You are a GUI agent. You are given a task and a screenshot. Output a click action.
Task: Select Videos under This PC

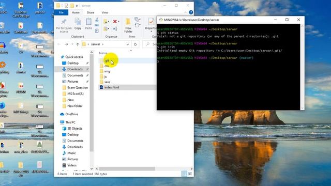tap(72, 165)
